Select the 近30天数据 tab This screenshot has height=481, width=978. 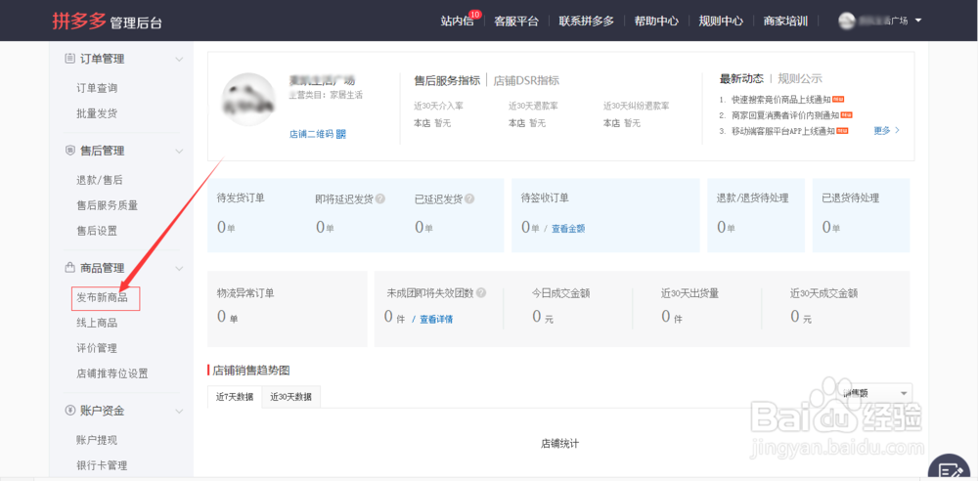tap(290, 397)
